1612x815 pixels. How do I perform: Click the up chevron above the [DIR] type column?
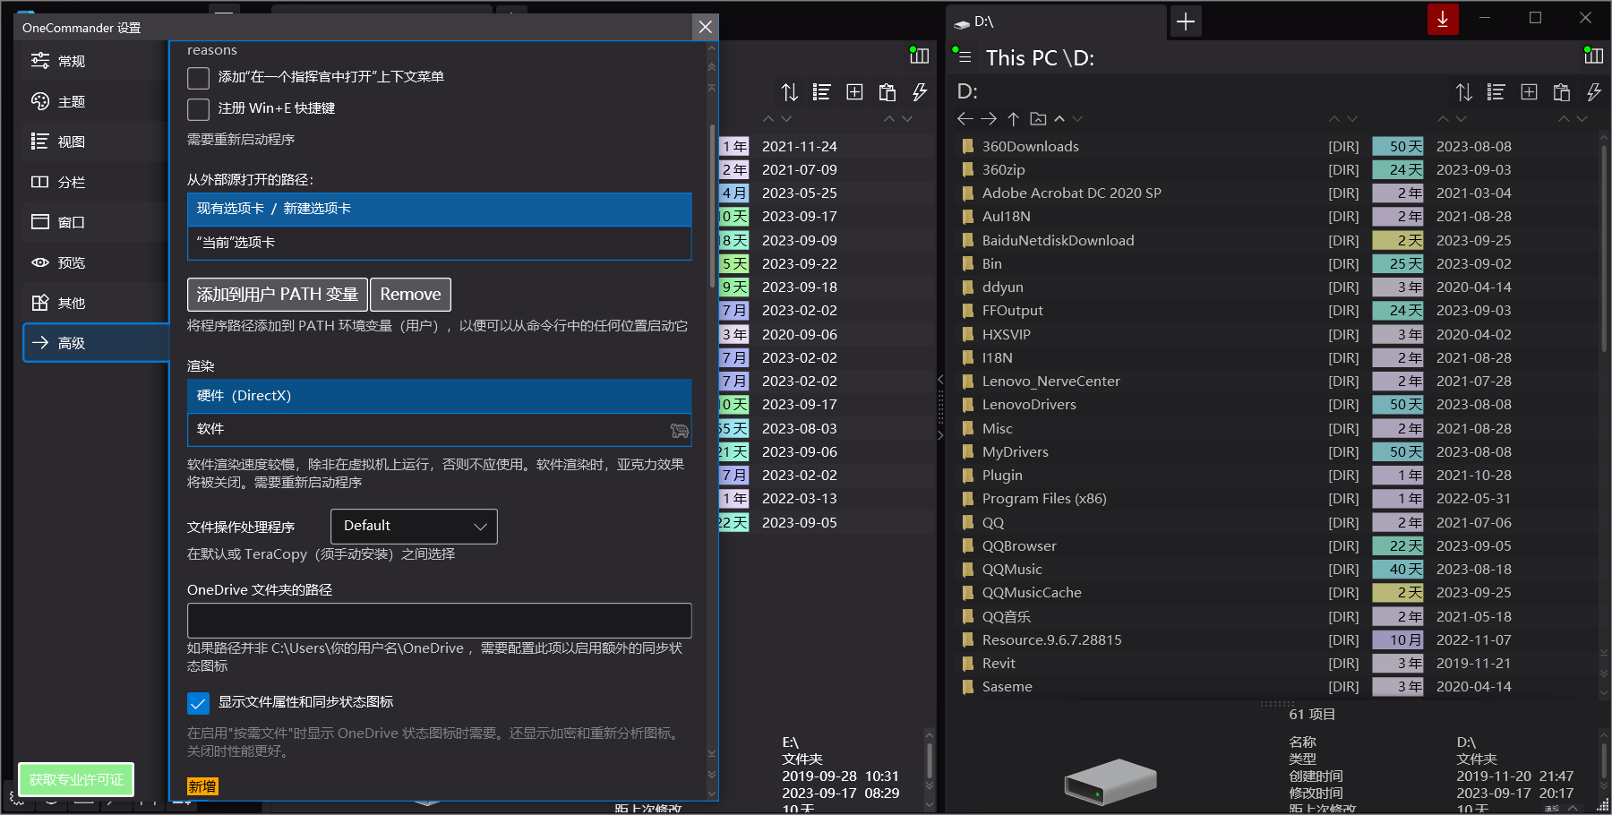[1334, 118]
